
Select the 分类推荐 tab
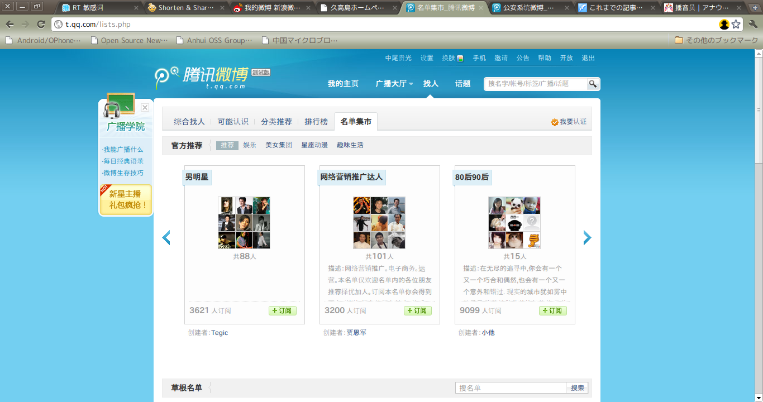tap(276, 122)
